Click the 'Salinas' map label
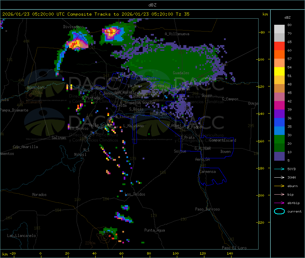The height and width of the screenshot is (258, 305). [x=59, y=138]
